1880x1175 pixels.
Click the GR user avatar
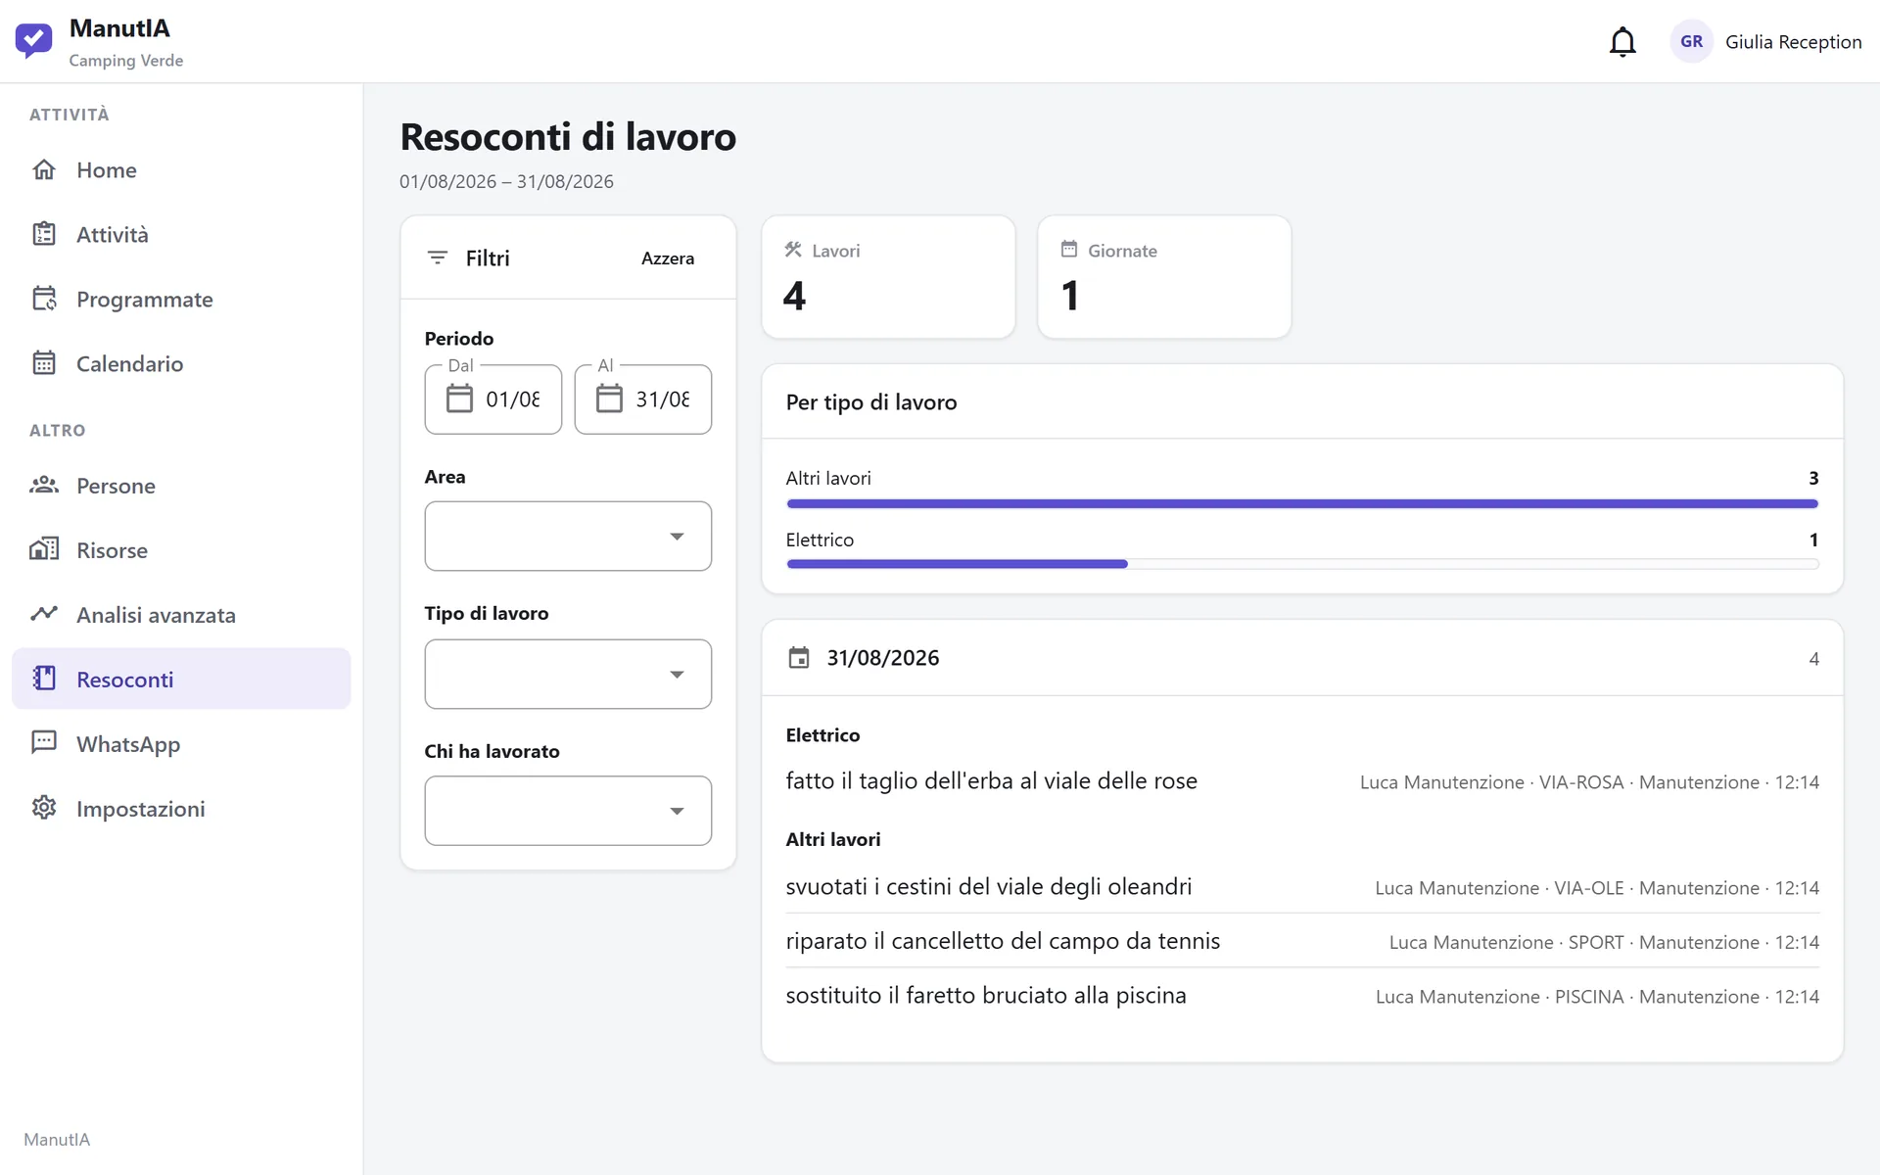coord(1691,42)
